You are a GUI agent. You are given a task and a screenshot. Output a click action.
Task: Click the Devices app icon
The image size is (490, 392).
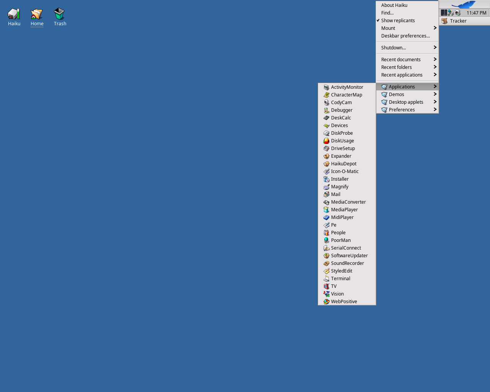327,126
